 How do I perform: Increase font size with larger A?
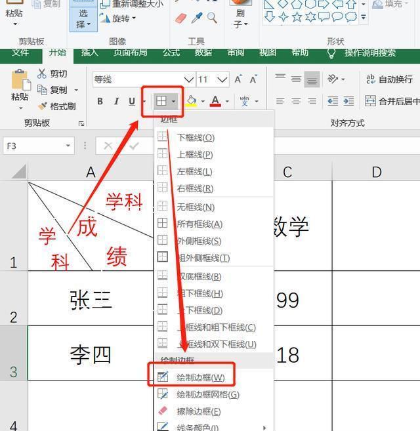click(238, 79)
